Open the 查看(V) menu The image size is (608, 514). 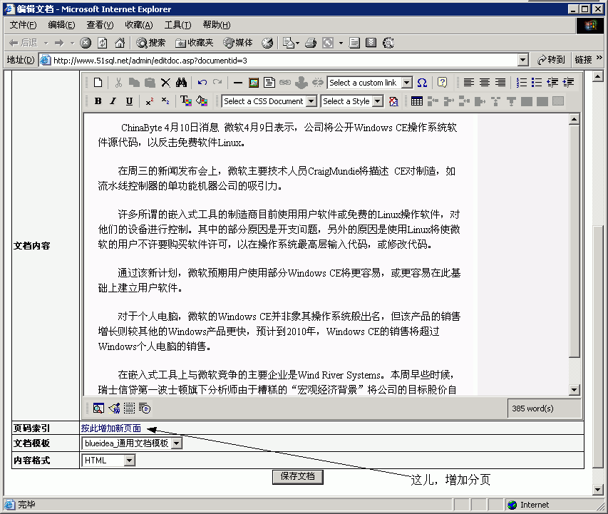[100, 25]
